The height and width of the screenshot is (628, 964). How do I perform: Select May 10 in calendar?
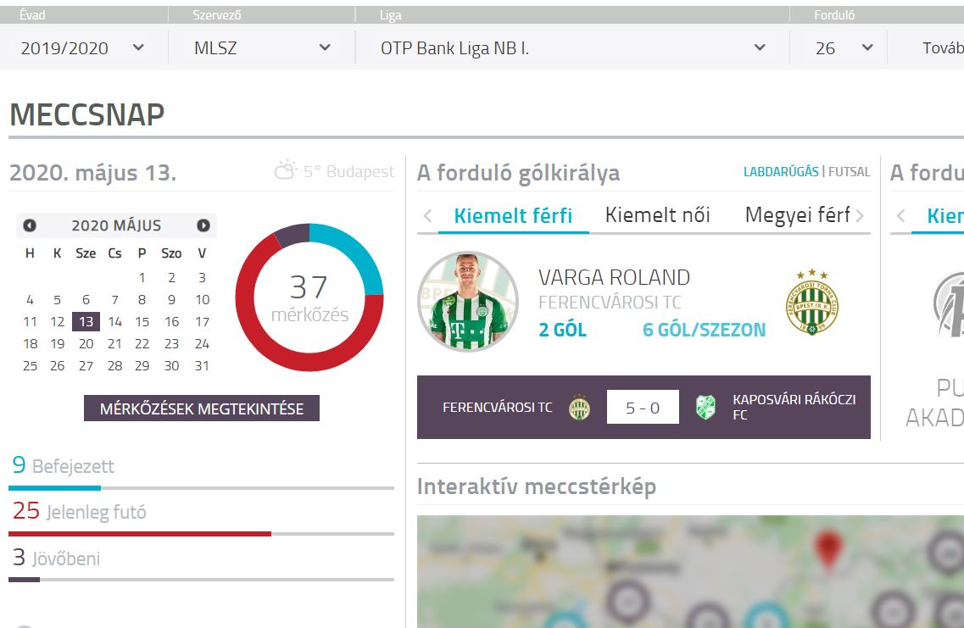pos(203,300)
